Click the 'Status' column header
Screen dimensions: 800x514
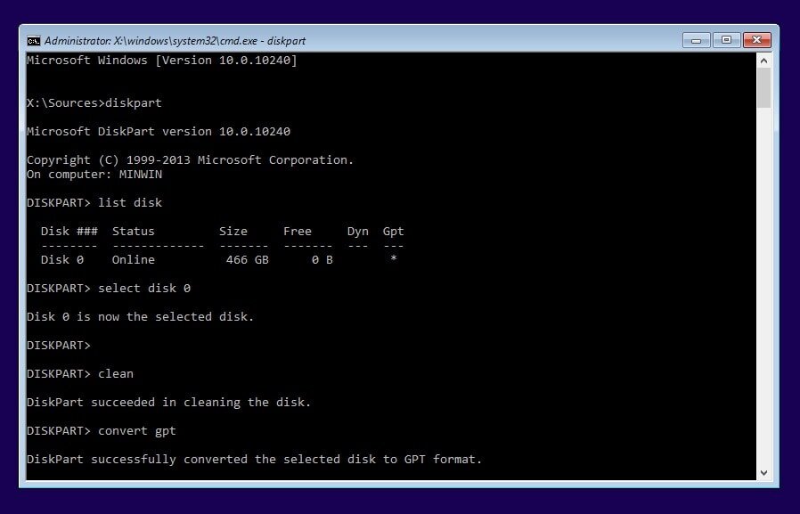click(133, 232)
